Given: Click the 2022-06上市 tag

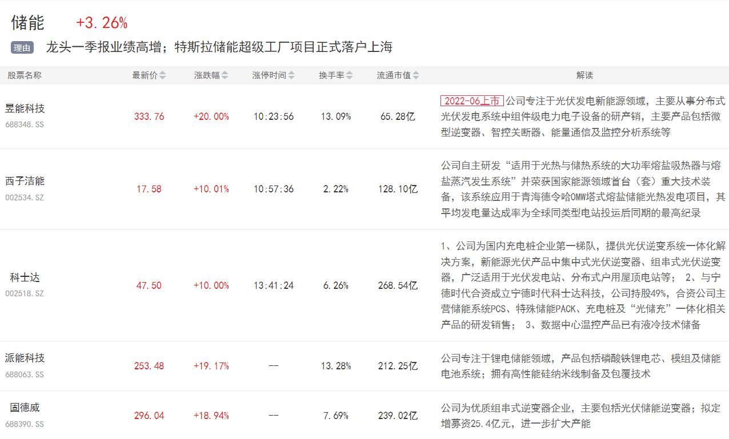Looking at the screenshot, I should 472,101.
